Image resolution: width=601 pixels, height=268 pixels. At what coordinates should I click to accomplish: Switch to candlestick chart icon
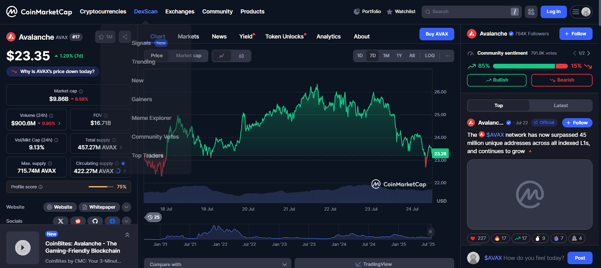tap(241, 56)
